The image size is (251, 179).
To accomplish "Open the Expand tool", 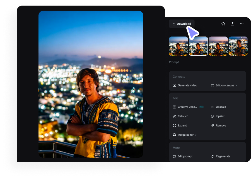I will click(182, 125).
